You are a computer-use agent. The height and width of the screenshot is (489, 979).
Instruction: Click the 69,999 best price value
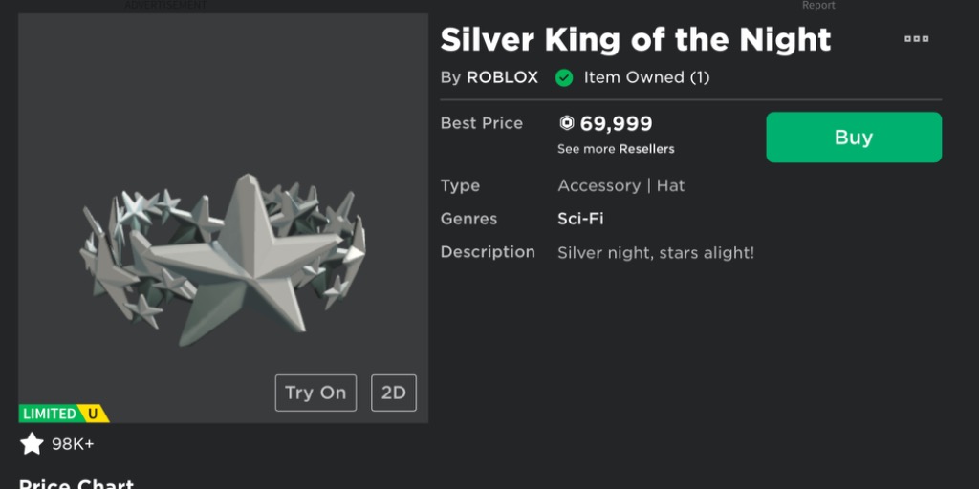(x=617, y=123)
